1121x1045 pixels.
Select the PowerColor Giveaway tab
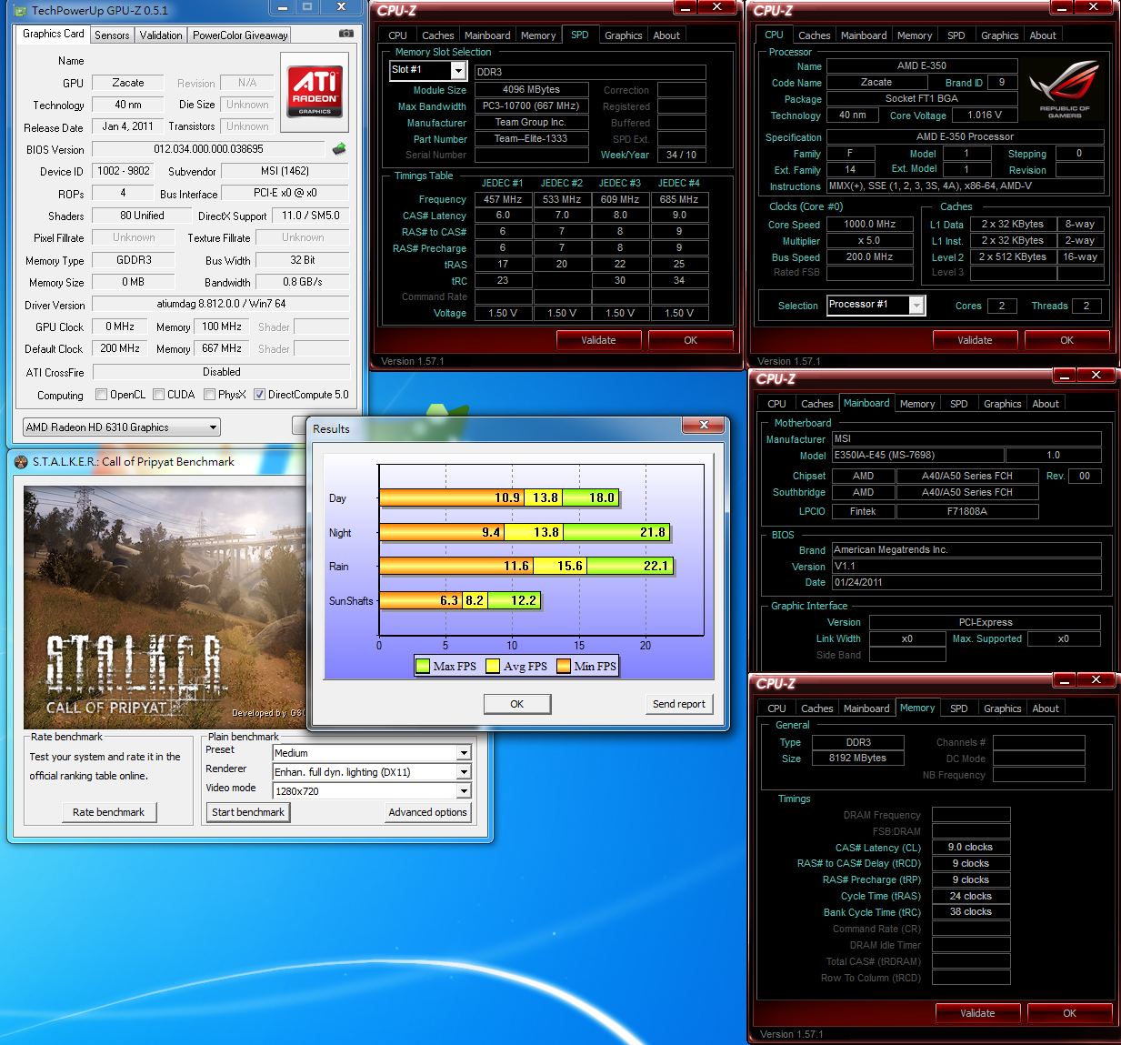[x=240, y=35]
